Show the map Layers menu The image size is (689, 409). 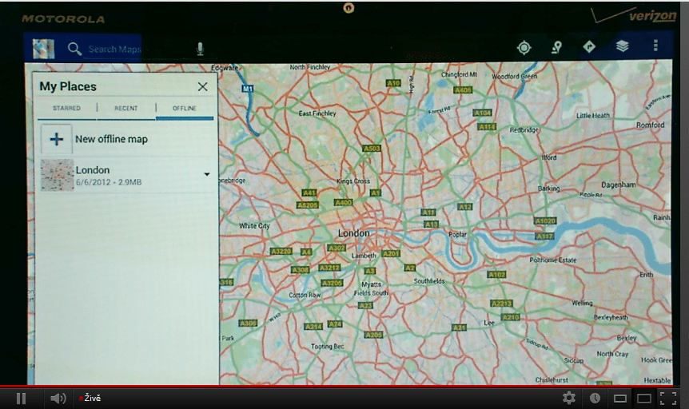622,46
